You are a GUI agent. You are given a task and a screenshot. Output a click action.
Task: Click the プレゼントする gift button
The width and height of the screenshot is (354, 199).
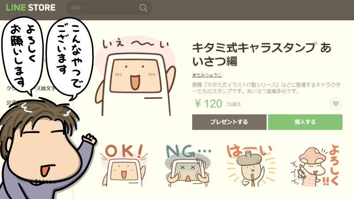229,122
